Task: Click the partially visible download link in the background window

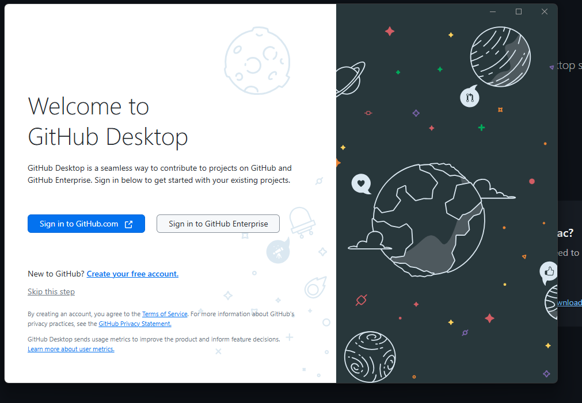Action: point(569,302)
